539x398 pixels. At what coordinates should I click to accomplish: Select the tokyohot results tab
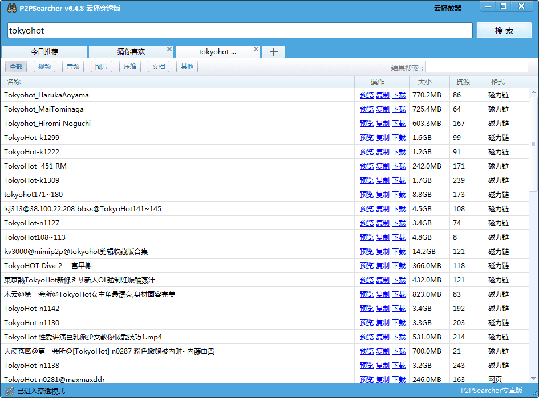pyautogui.click(x=217, y=52)
